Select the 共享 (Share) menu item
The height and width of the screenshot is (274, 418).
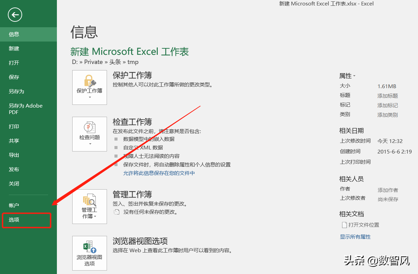[28, 141]
